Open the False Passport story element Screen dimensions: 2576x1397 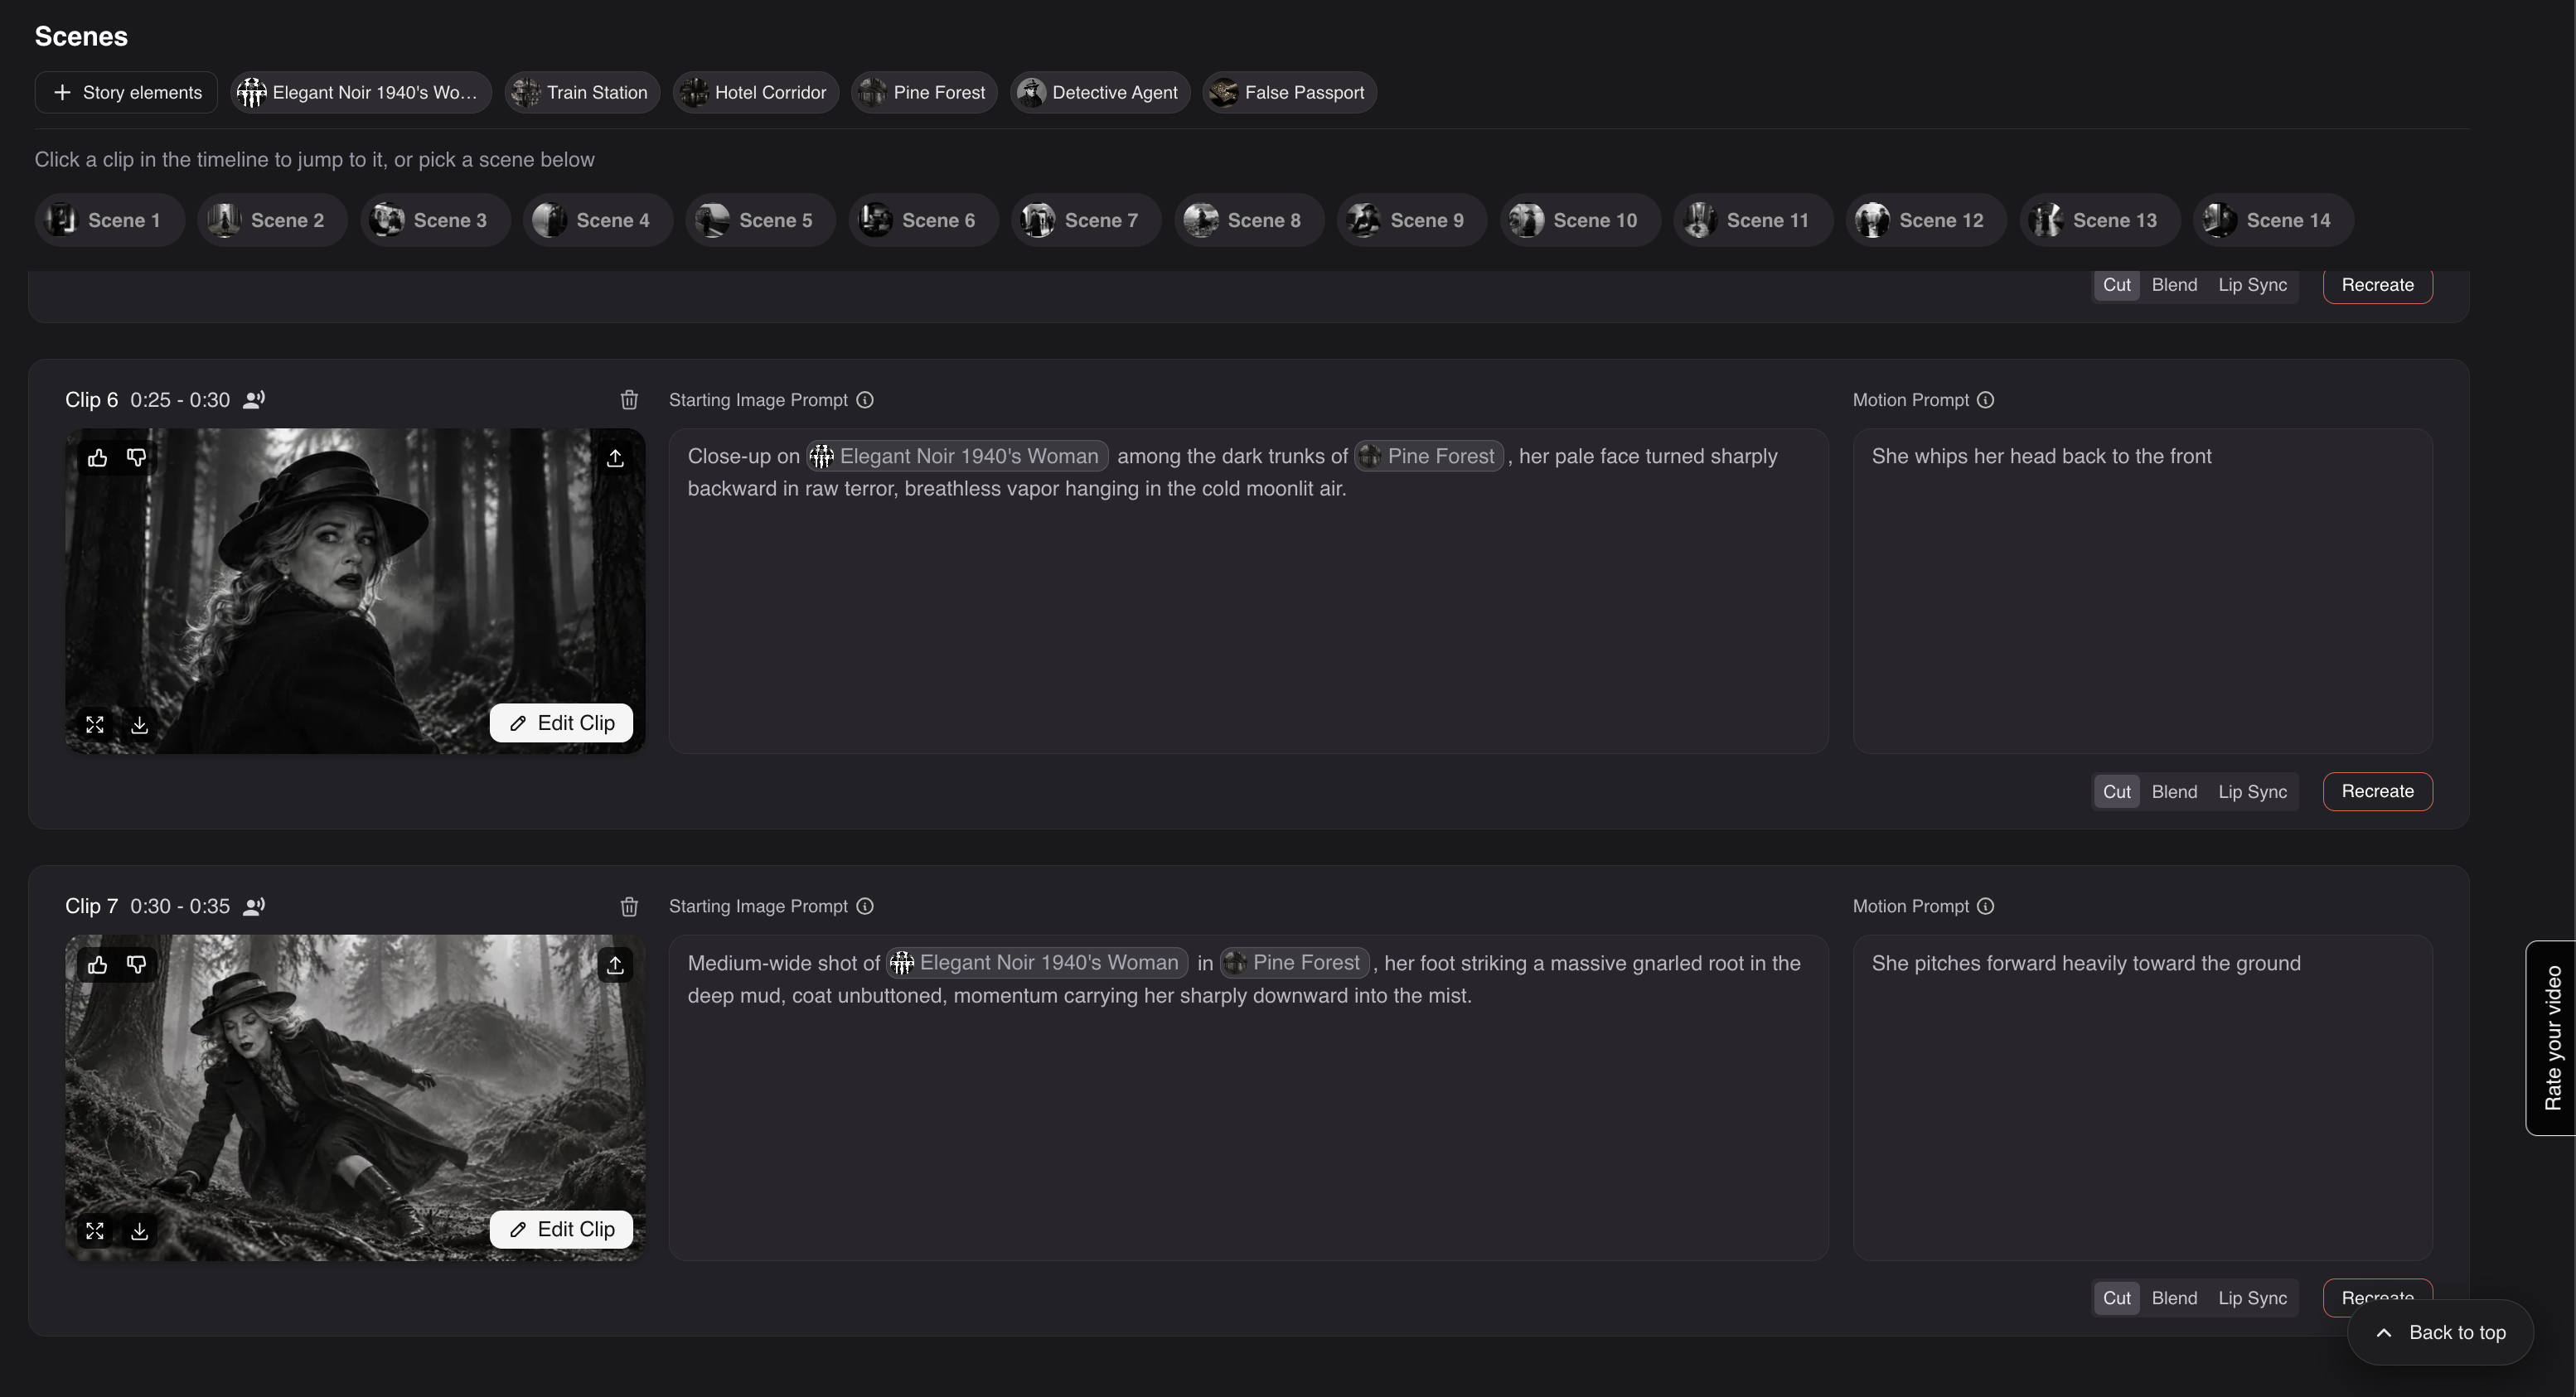[x=1289, y=93]
